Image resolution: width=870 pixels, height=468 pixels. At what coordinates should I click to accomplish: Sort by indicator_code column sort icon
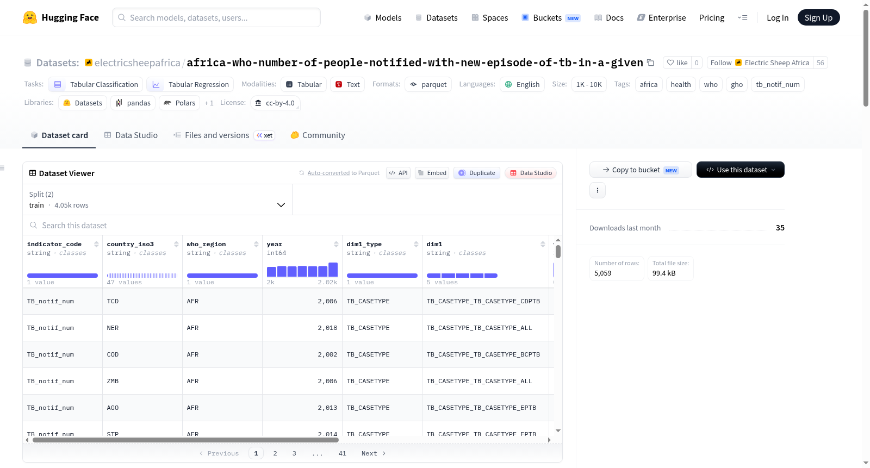coord(96,244)
